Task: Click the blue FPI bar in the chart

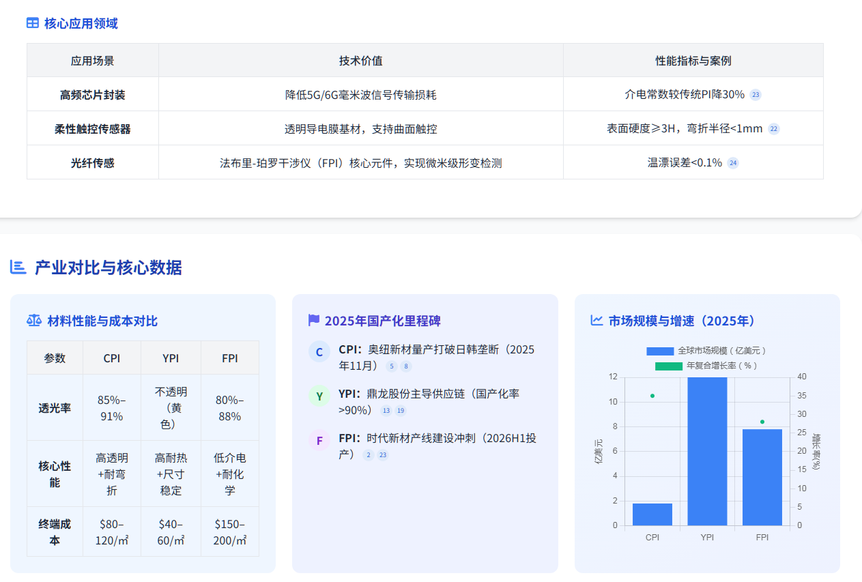Action: (762, 477)
